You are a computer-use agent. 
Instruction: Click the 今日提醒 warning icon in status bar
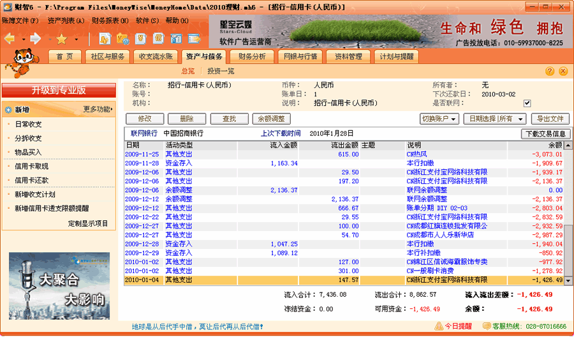pos(439,326)
